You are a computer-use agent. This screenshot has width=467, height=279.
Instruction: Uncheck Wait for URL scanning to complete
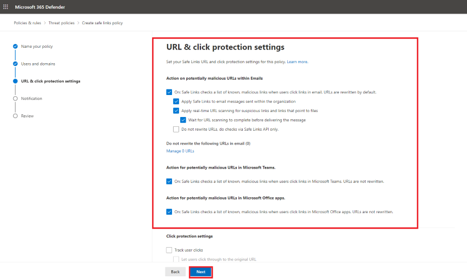point(183,120)
